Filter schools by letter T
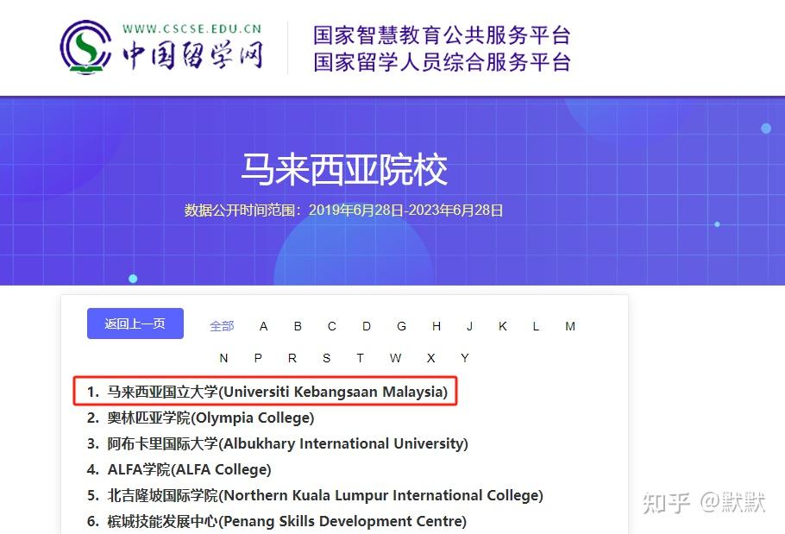 tap(361, 357)
